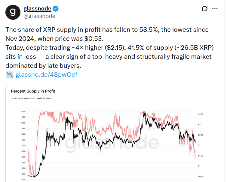The image size is (227, 182).
Task: Click the glassnode watermark on the chart
Action: 112,143
